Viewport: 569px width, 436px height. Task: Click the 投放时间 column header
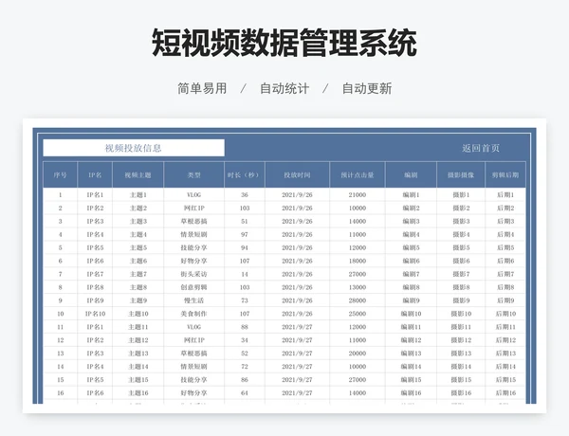[297, 174]
